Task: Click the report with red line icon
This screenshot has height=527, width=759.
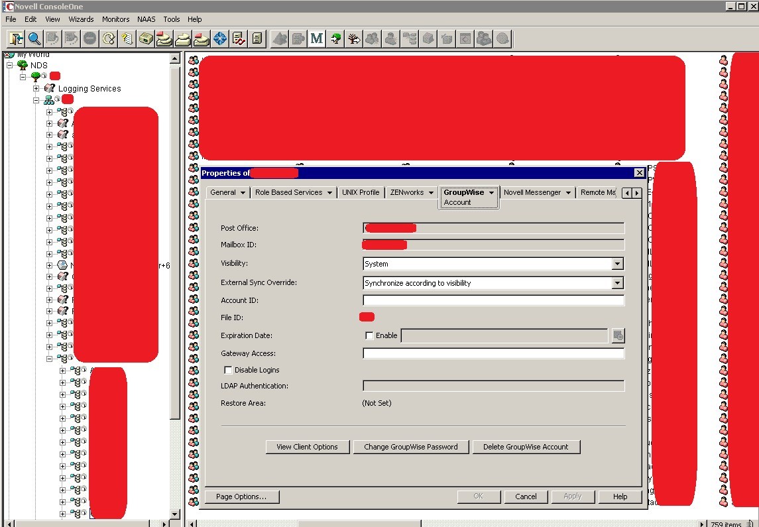Action: [239, 38]
